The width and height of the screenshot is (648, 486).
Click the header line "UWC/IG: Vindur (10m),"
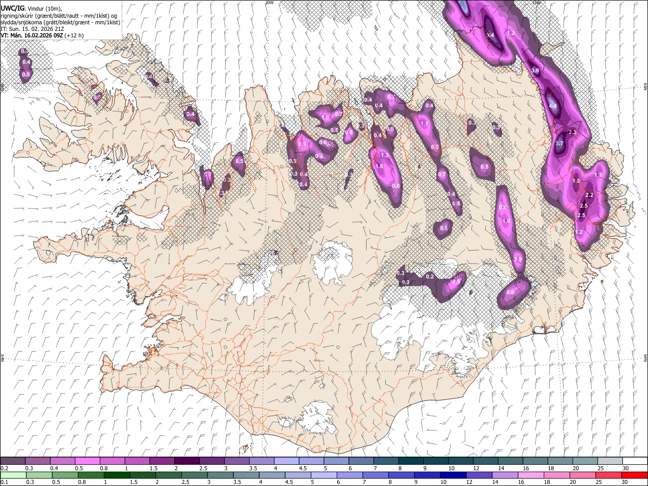coord(31,8)
